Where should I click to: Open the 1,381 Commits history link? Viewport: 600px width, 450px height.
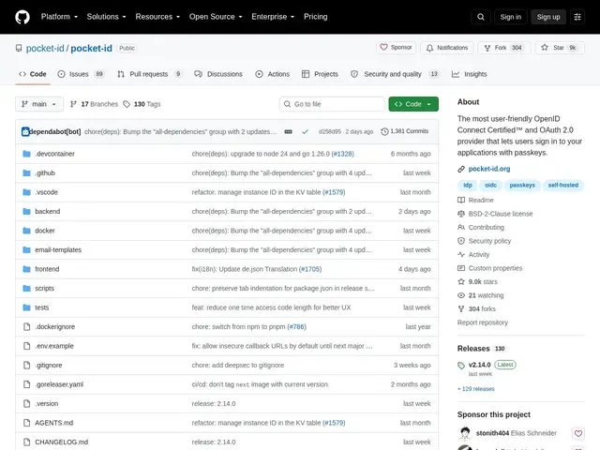click(405, 131)
